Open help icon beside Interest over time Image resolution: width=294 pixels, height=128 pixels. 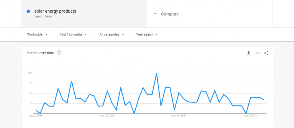pyautogui.click(x=59, y=53)
